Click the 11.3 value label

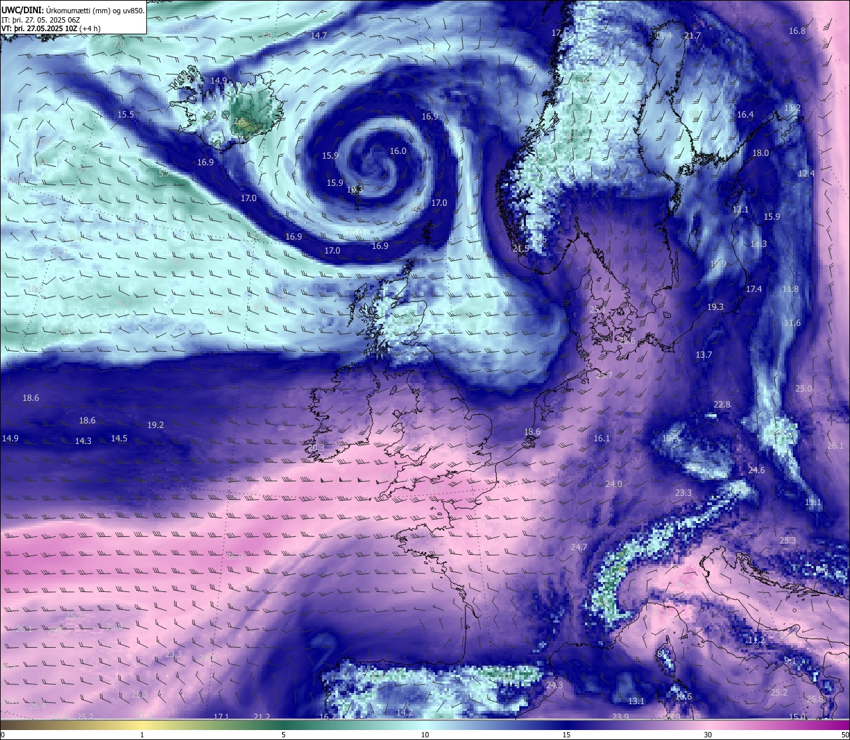(758, 244)
